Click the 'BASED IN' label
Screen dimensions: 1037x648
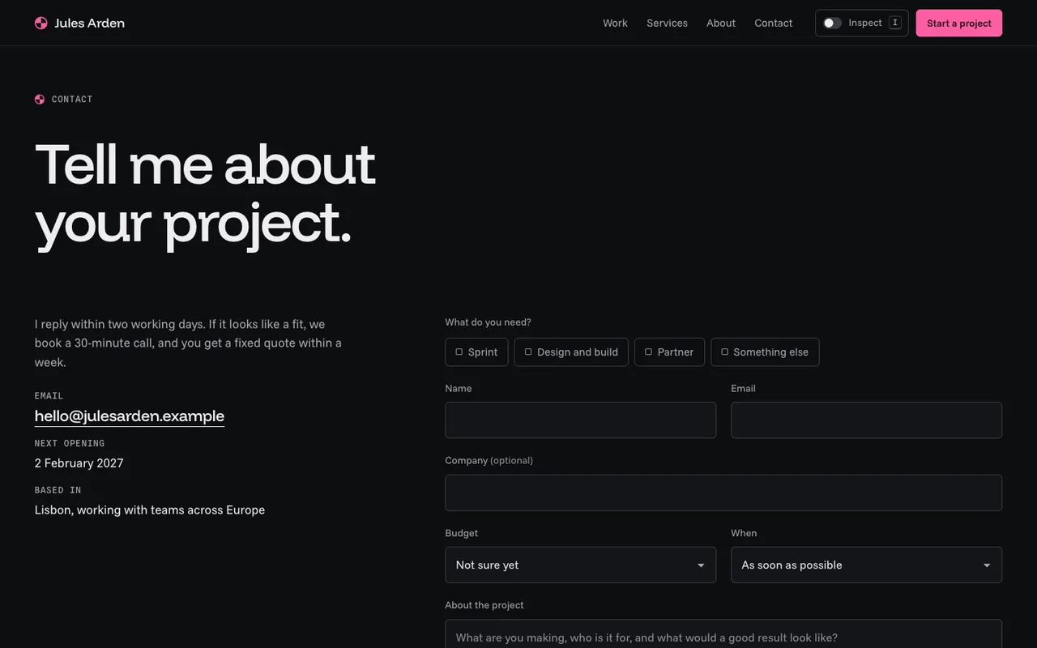tap(58, 490)
